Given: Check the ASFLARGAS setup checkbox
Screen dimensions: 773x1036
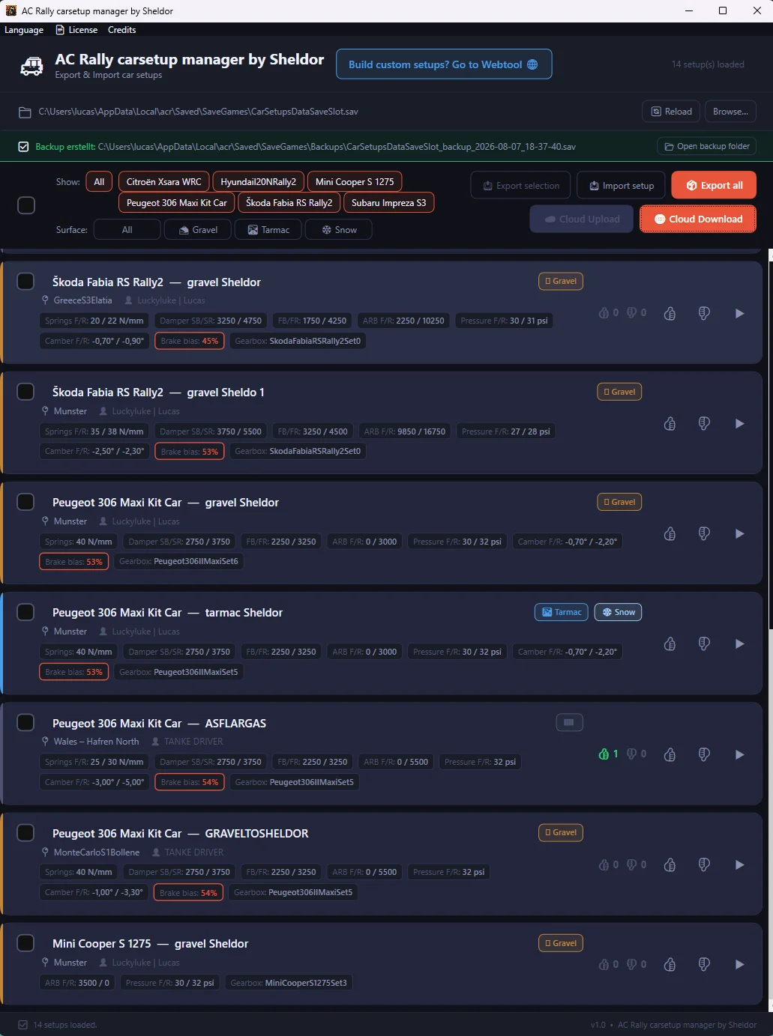Looking at the screenshot, I should pyautogui.click(x=25, y=722).
